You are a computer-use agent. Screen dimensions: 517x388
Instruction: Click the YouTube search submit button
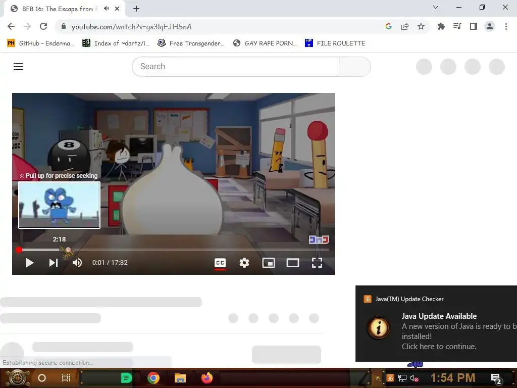pos(355,66)
